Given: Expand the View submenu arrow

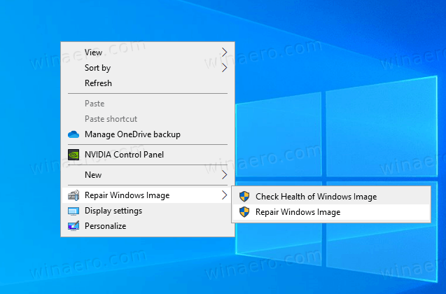Looking at the screenshot, I should [x=225, y=52].
